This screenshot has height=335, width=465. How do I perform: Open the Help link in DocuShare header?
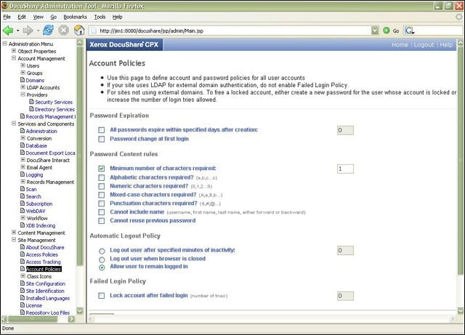[x=446, y=44]
